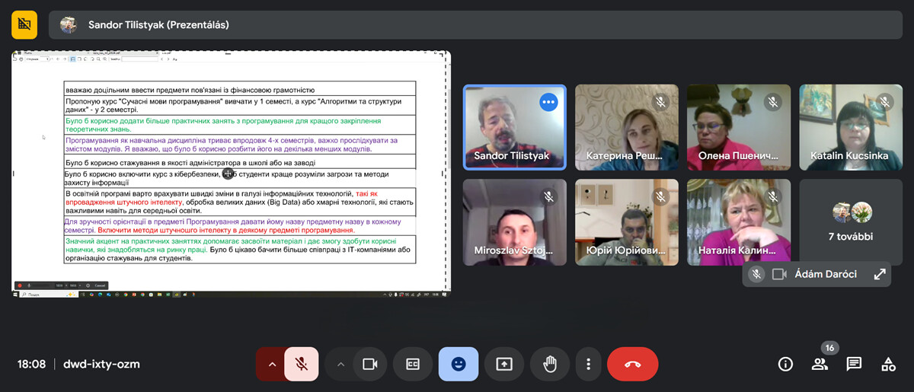
Task: Expand video settings arrow beside camera
Action: (x=340, y=364)
